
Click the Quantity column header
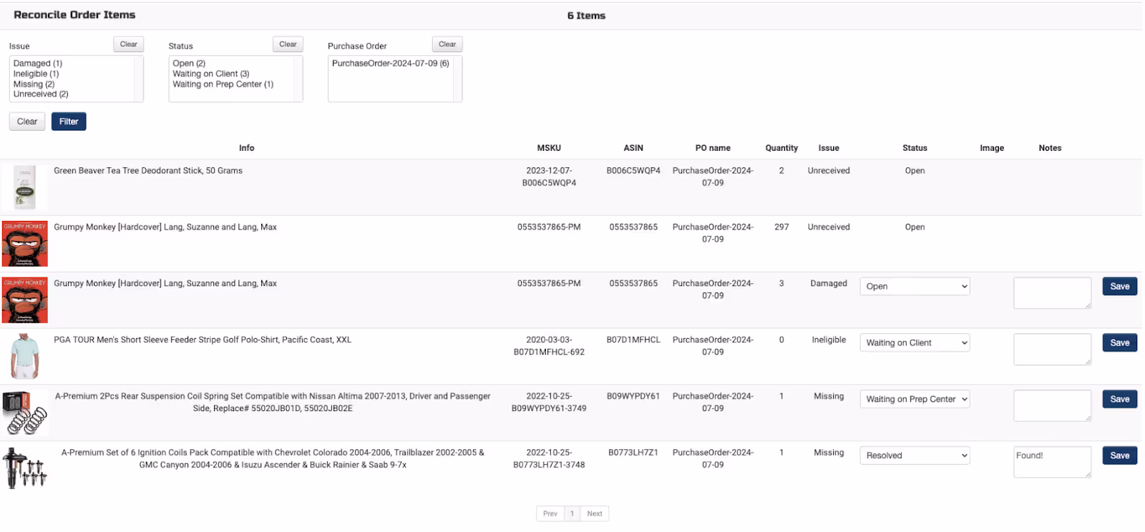click(781, 148)
